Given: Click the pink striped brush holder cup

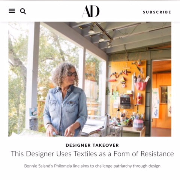Looking at the screenshot, I should click(138, 124).
